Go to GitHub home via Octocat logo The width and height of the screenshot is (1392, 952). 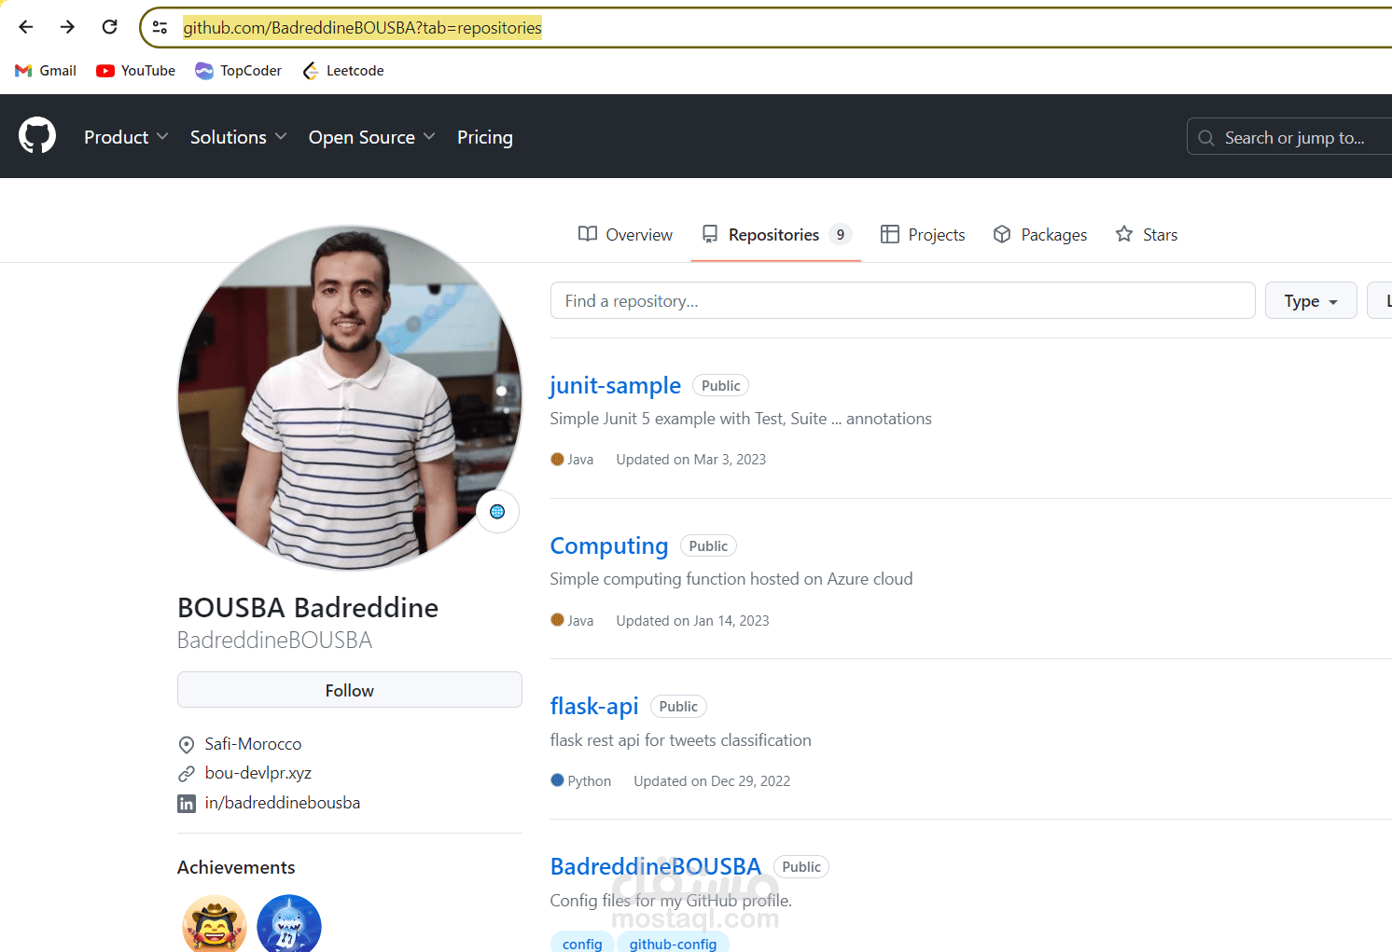[37, 136]
